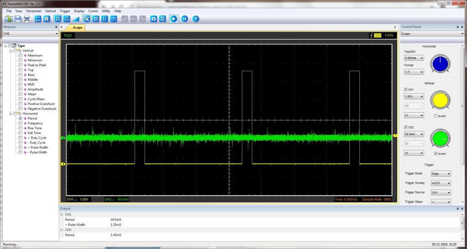Open the CH2 50.0mV volts dropdown

414,134
